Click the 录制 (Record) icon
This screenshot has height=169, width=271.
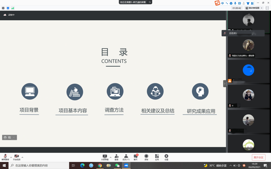click(146, 157)
